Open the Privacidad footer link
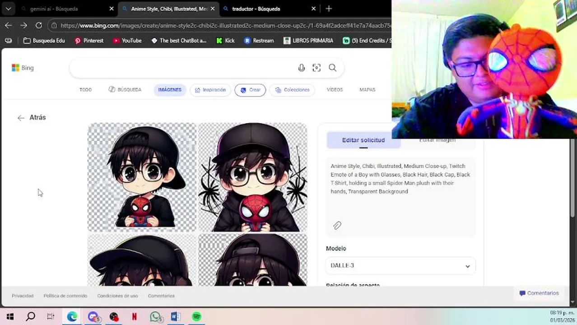577x325 pixels. [23, 296]
